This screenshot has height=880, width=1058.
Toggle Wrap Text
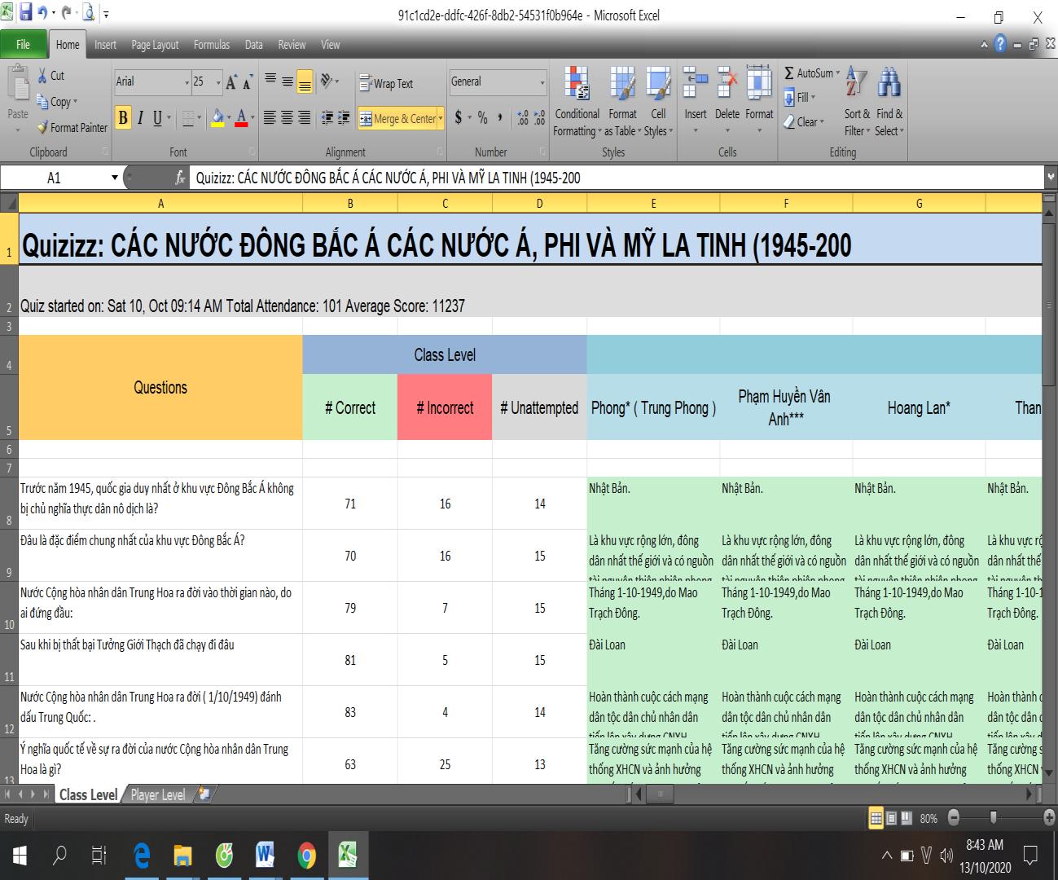[386, 84]
